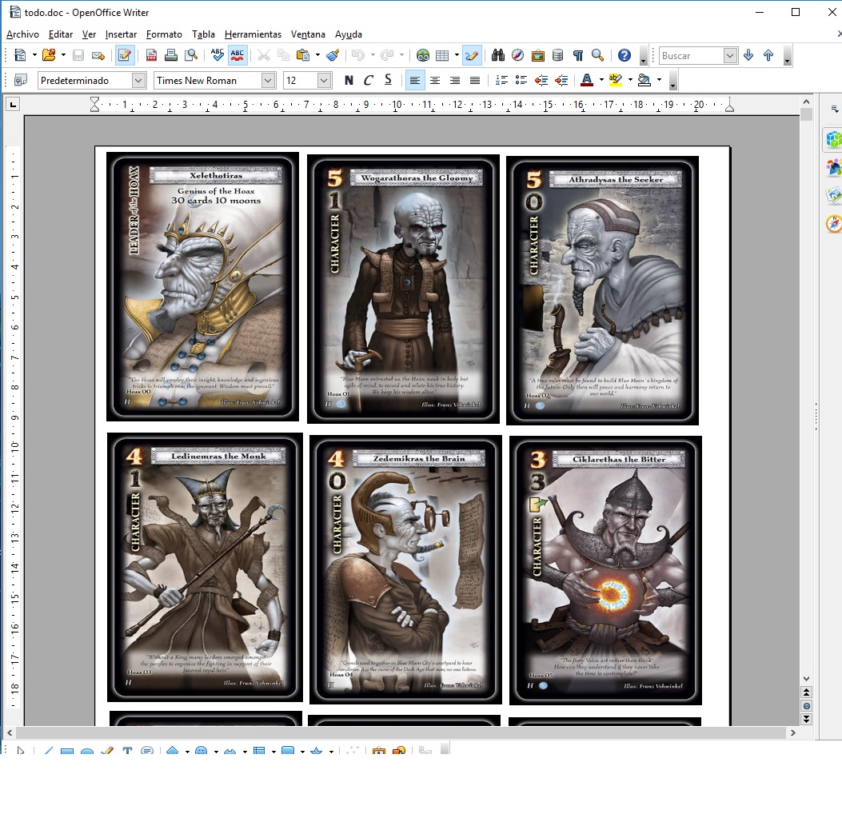Print the file directly
This screenshot has width=842, height=830.
click(171, 55)
